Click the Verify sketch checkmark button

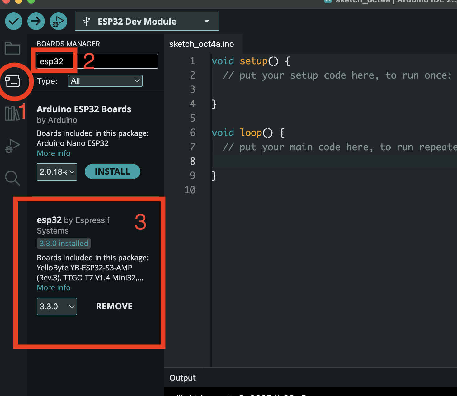point(14,22)
